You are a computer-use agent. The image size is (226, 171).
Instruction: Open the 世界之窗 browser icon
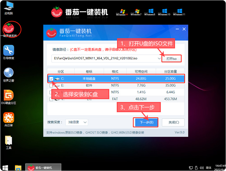pos(9,75)
